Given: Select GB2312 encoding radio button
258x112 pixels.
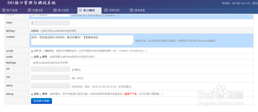Looking at the screenshot, I should point(43,51).
